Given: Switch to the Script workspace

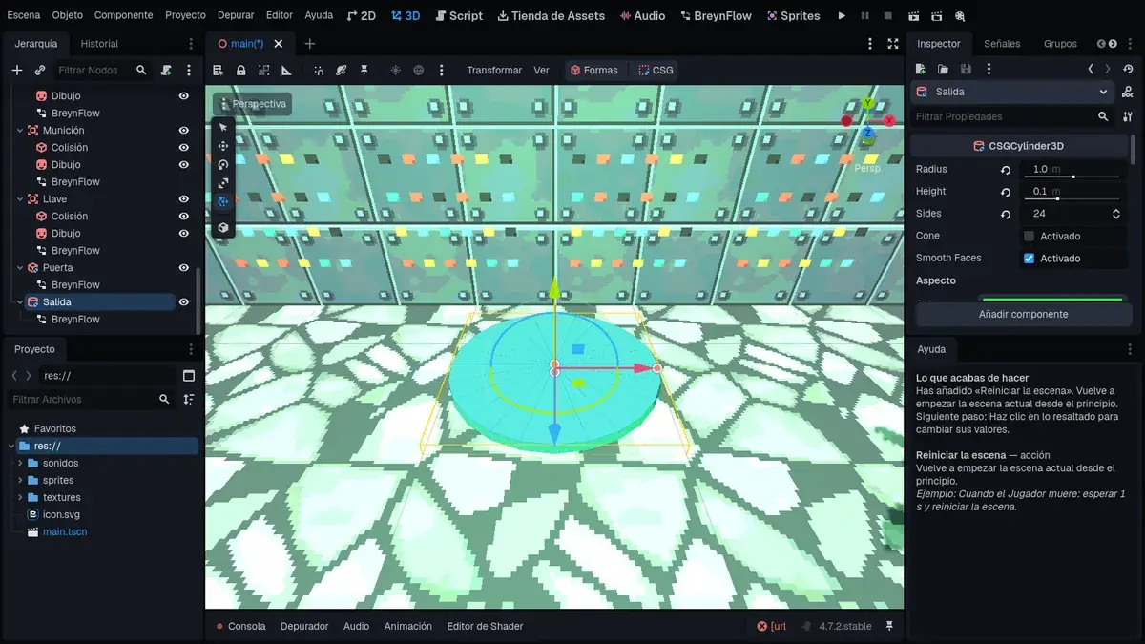Looking at the screenshot, I should tap(459, 16).
